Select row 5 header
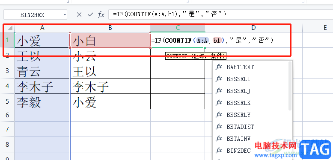Image resolution: width=333 pixels, height=160 pixels. [x=7, y=102]
